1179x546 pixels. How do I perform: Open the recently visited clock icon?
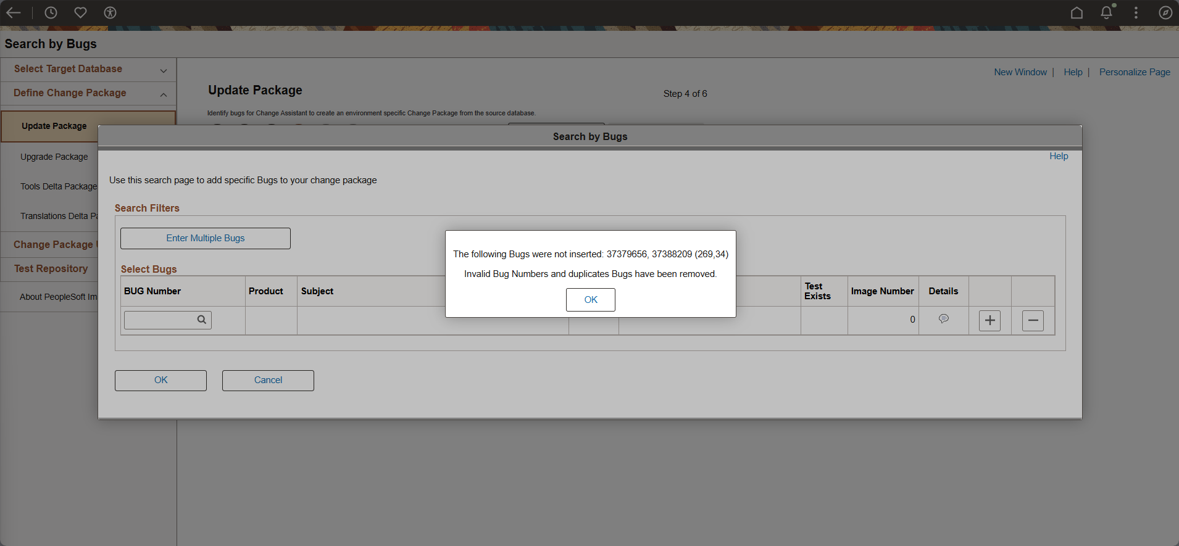51,12
